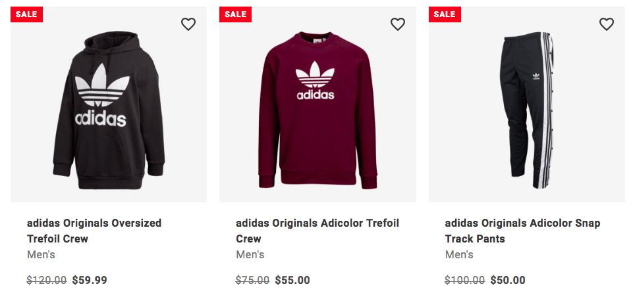Image resolution: width=633 pixels, height=299 pixels.
Task: Click SALE badge on track pants
Action: [x=445, y=14]
